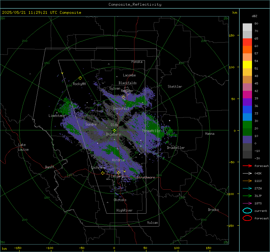Screen dimensions: 270x252
Task: Click the Calgary city label
Action: point(117,176)
